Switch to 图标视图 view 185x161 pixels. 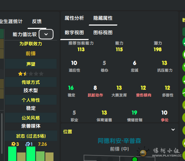103,33
